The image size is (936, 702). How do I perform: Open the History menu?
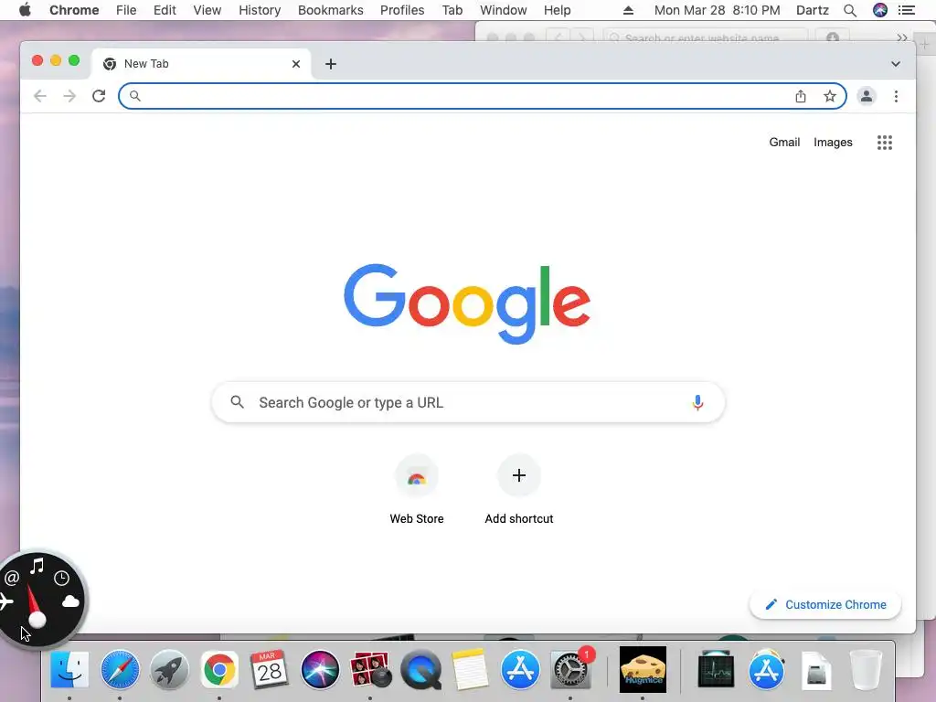(x=260, y=10)
